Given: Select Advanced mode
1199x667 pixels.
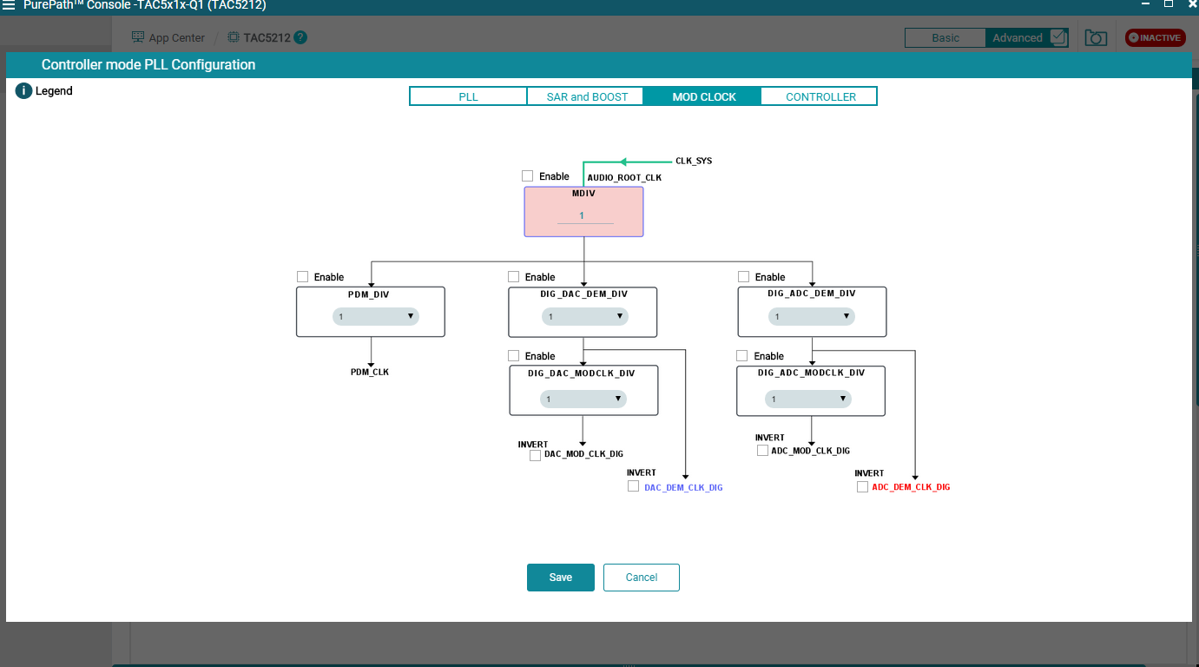Looking at the screenshot, I should click(1026, 37).
